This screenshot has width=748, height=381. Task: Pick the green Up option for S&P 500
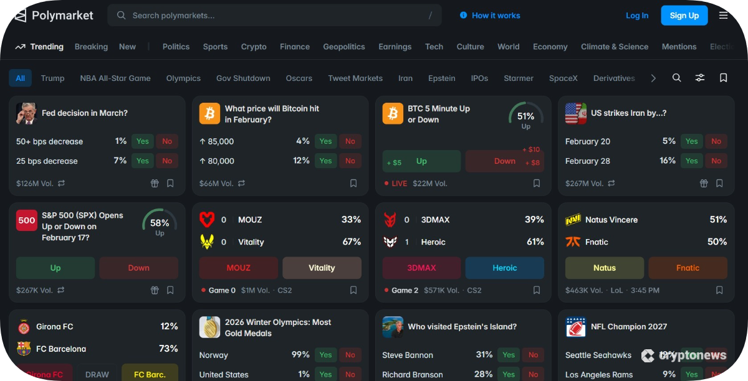[x=55, y=268]
